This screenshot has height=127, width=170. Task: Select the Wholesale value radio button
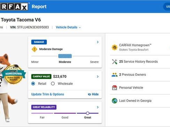(x=53, y=84)
